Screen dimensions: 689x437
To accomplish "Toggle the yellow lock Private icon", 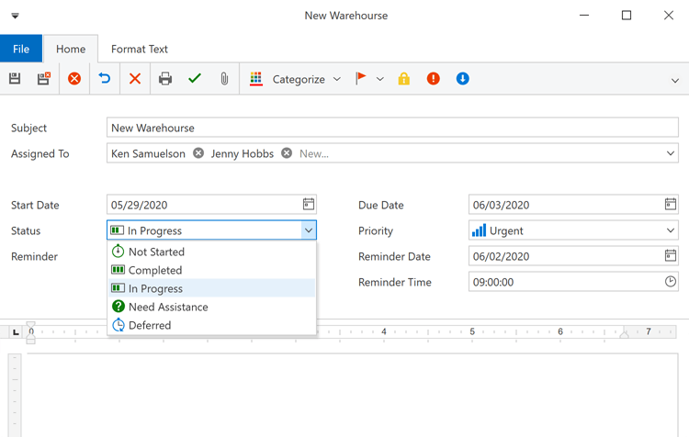I will (x=403, y=79).
